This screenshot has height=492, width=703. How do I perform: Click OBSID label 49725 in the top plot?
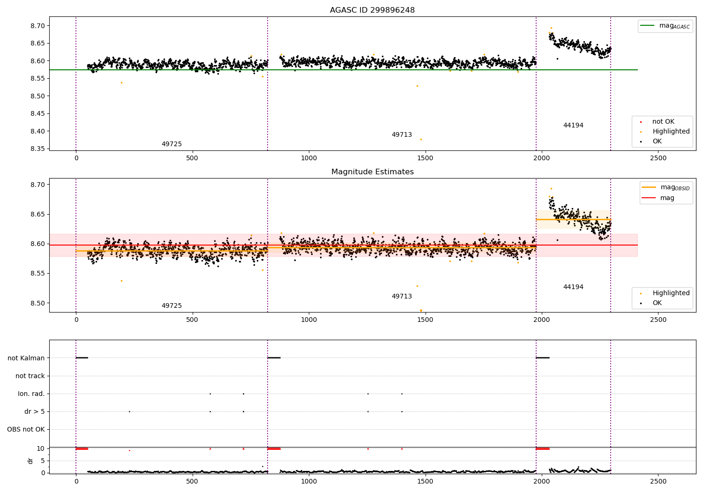172,144
